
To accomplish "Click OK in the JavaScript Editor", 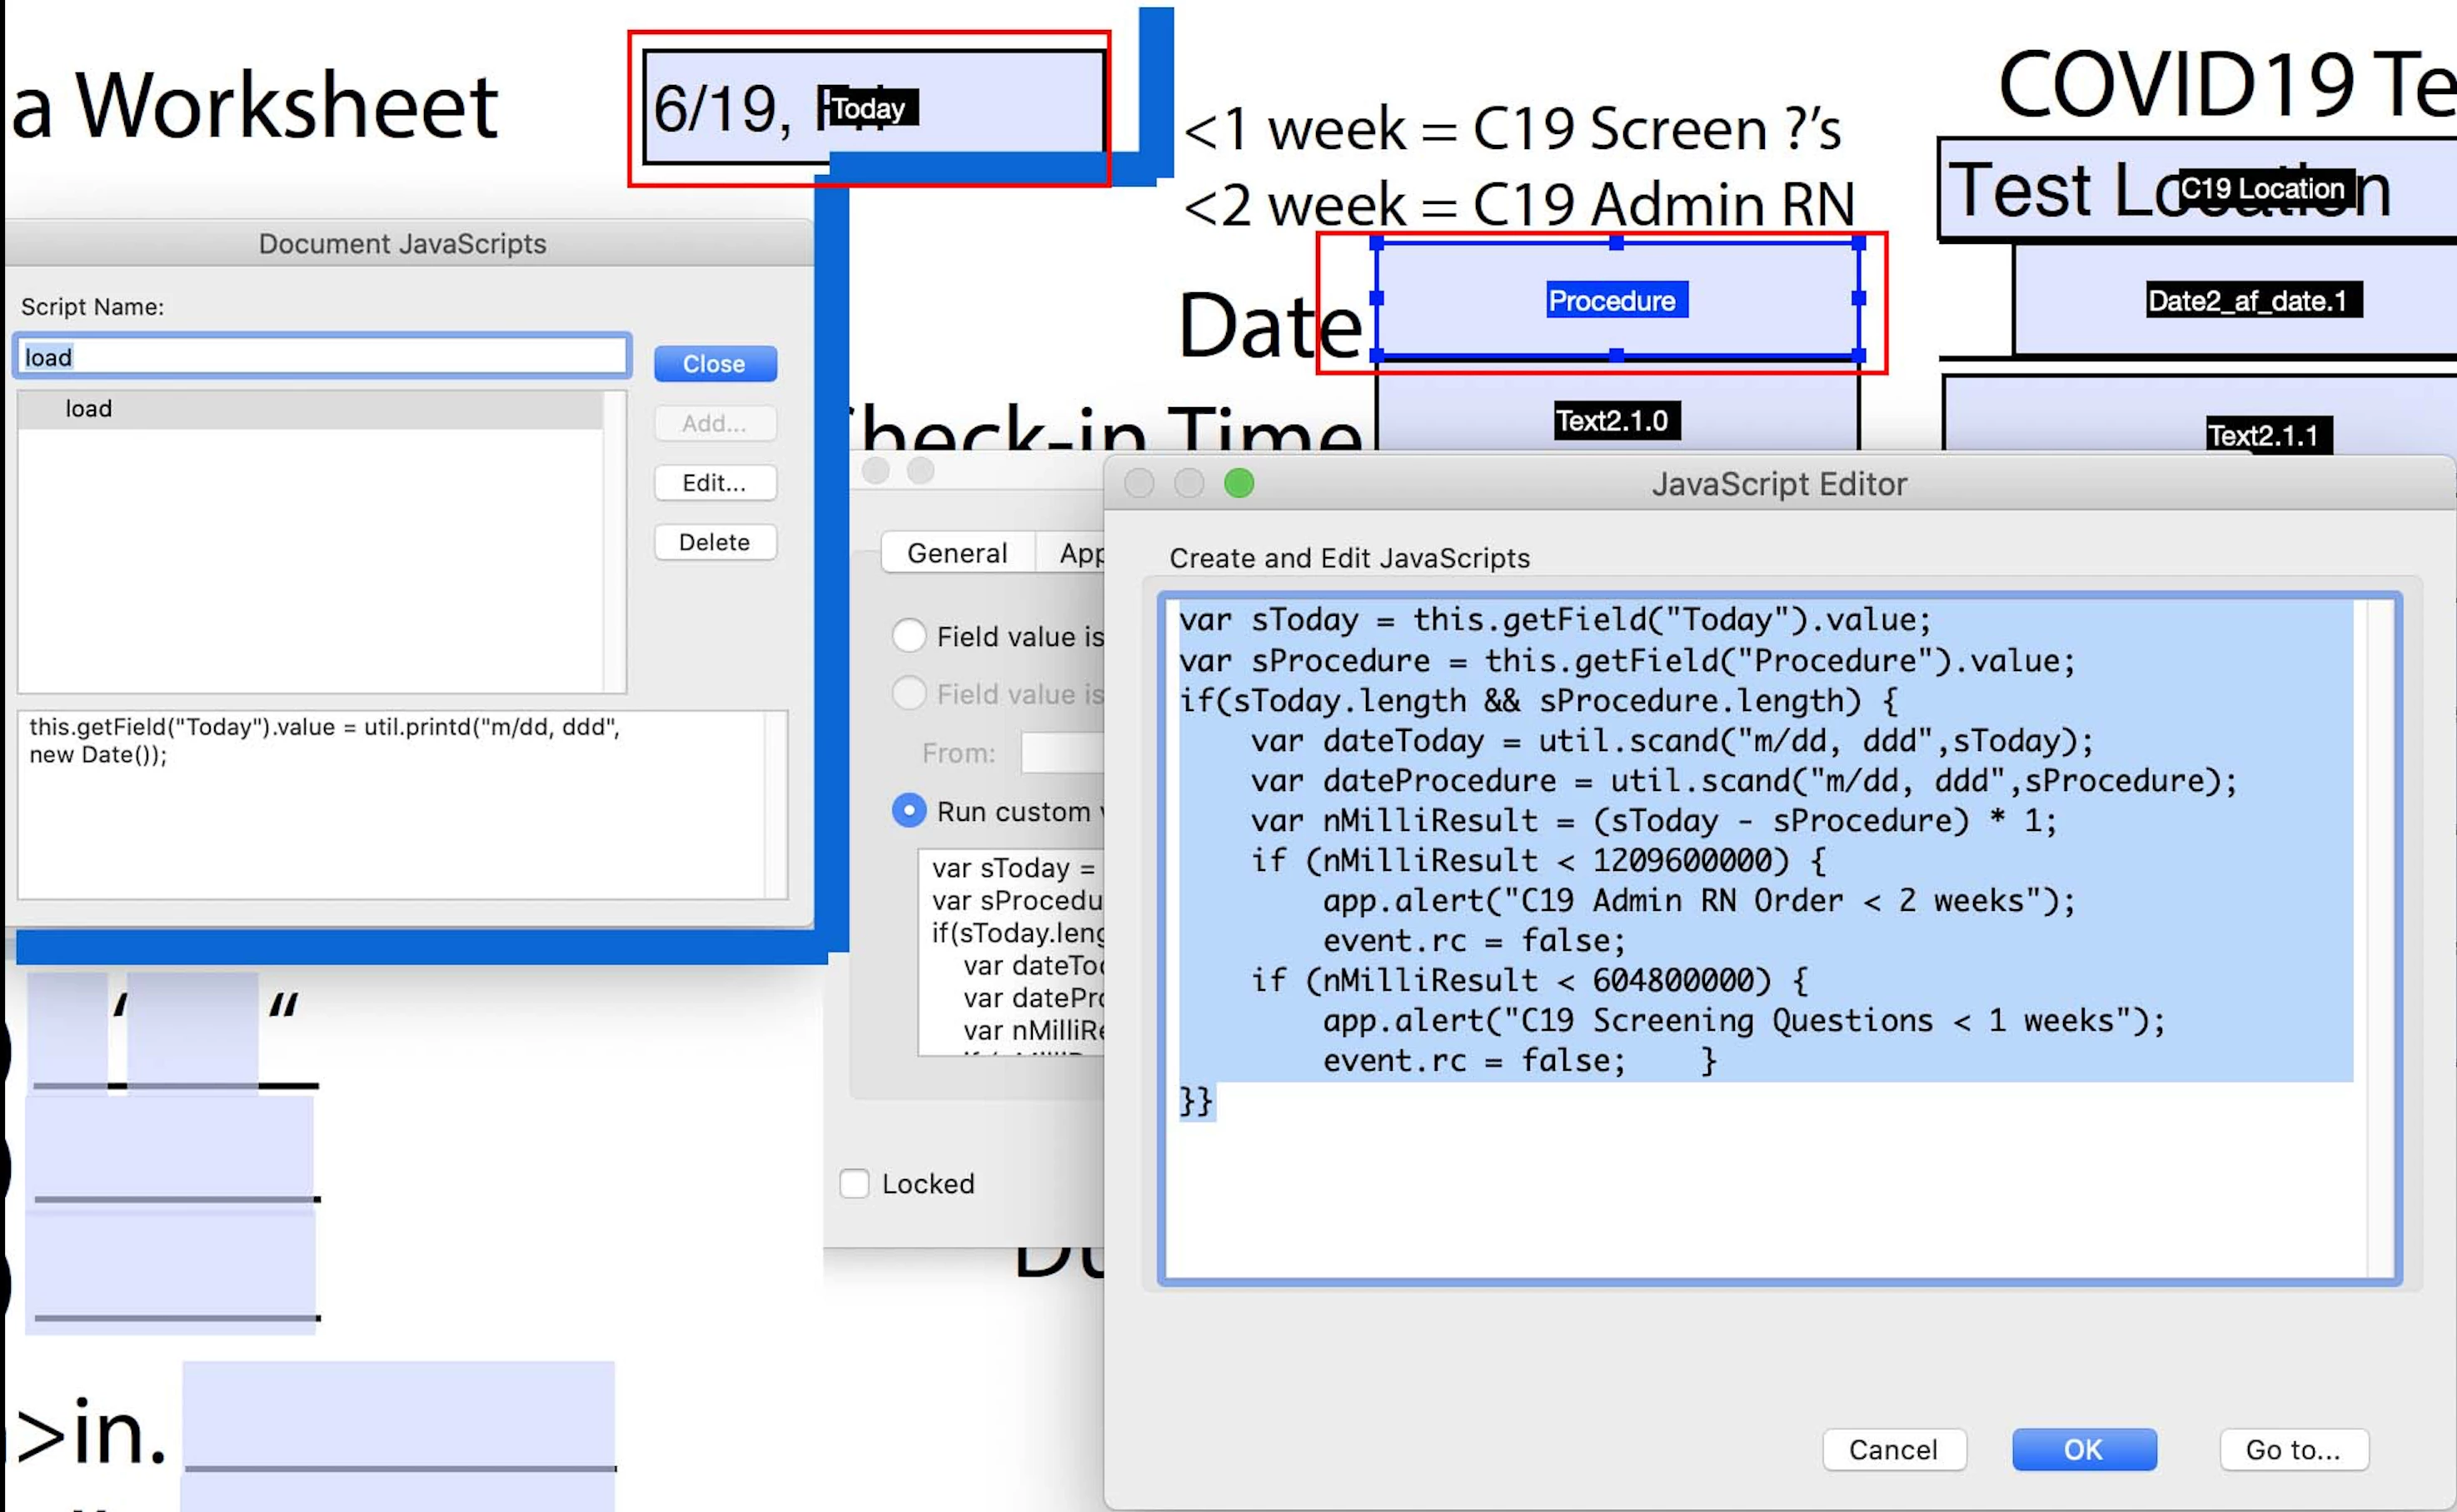I will coord(2083,1449).
